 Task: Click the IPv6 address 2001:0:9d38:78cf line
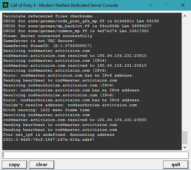[x=49, y=140]
